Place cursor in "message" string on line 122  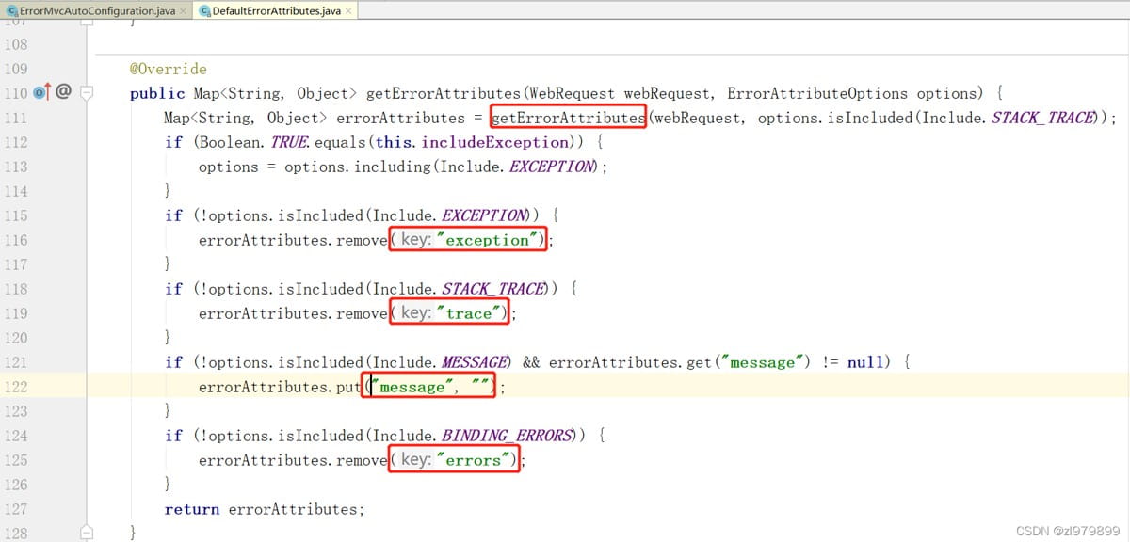pyautogui.click(x=412, y=387)
